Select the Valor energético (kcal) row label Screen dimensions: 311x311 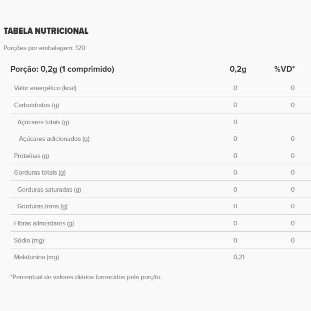pyautogui.click(x=45, y=88)
